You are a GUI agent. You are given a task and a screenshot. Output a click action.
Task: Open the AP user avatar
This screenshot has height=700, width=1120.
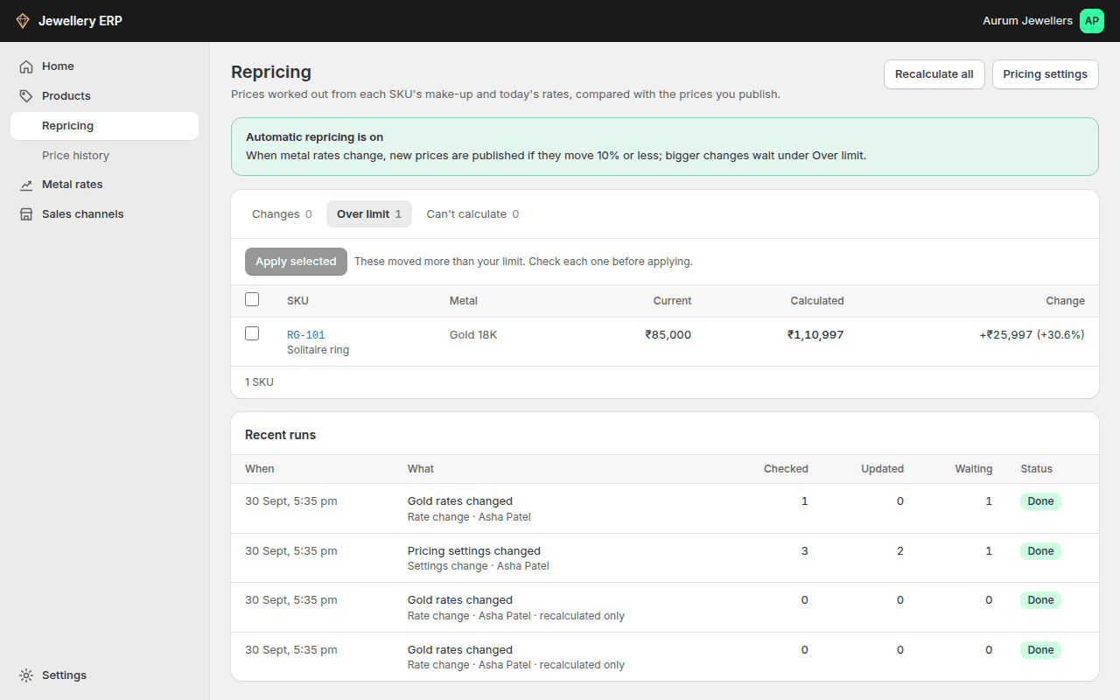coord(1092,21)
